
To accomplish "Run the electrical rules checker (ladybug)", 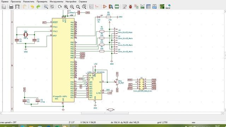I will [x=131, y=7].
